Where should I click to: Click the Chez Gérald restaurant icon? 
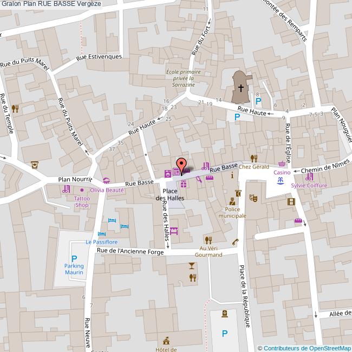[253, 158]
